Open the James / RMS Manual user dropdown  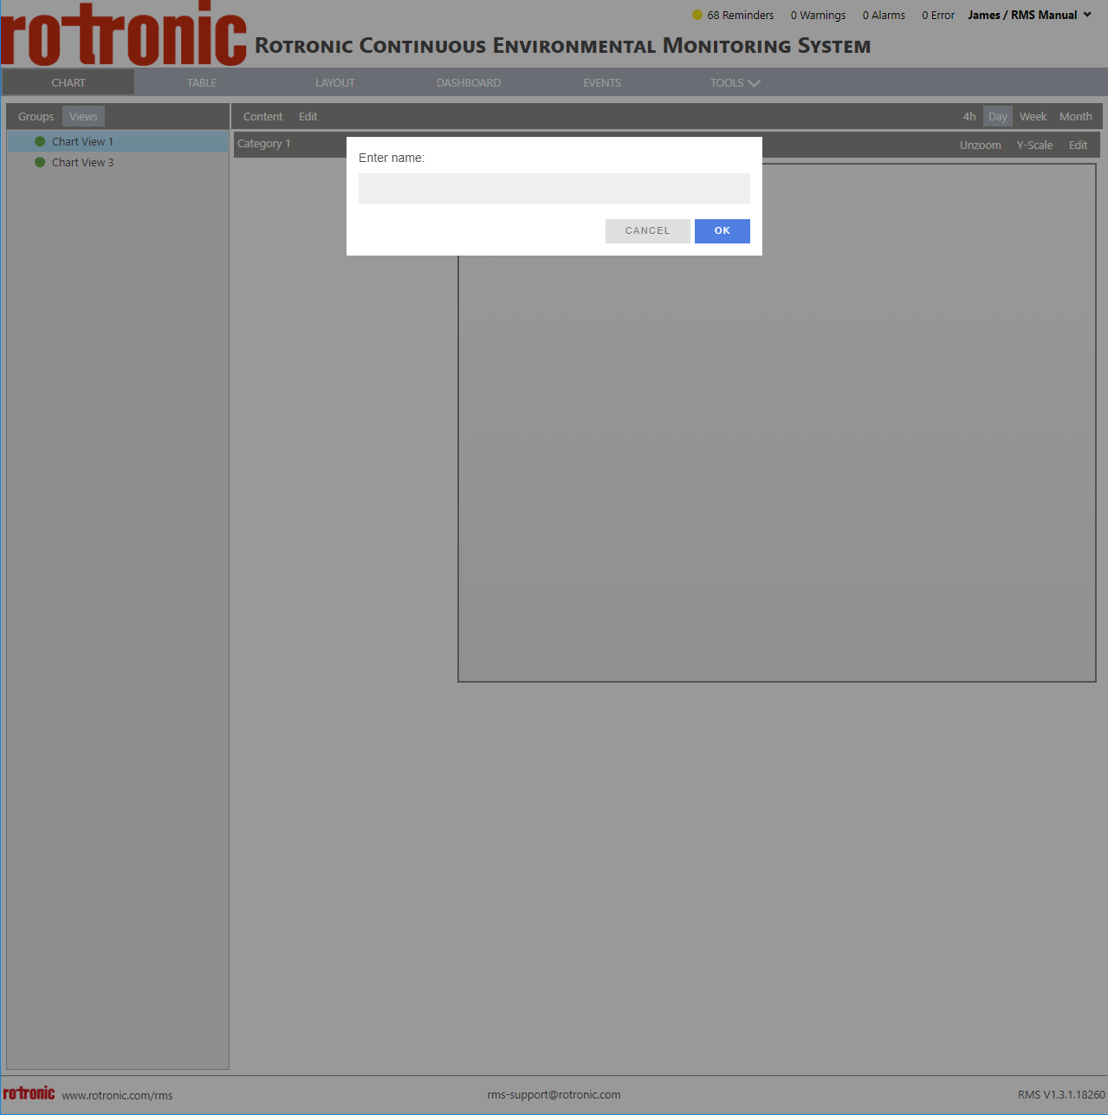[1029, 15]
